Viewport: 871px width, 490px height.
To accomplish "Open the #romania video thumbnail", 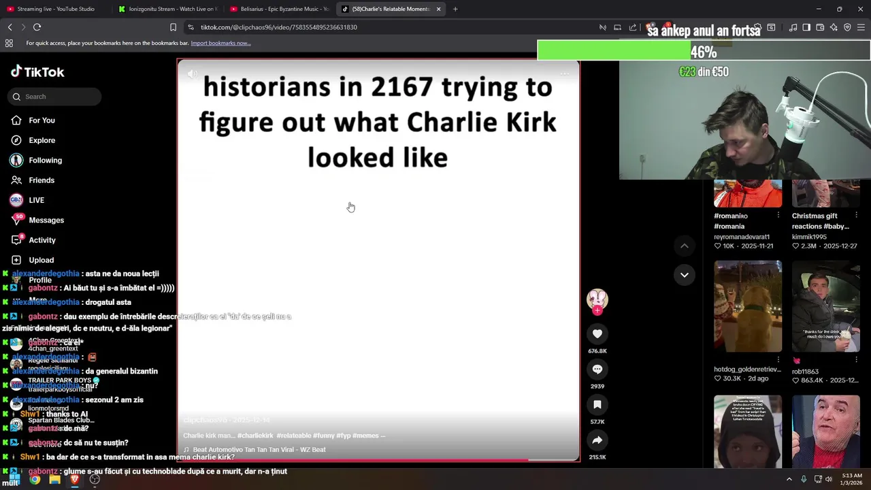I will tap(748, 193).
